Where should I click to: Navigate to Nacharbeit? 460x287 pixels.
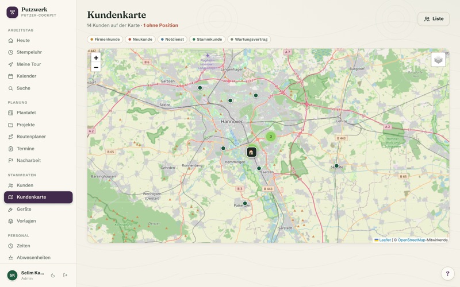tap(38, 161)
